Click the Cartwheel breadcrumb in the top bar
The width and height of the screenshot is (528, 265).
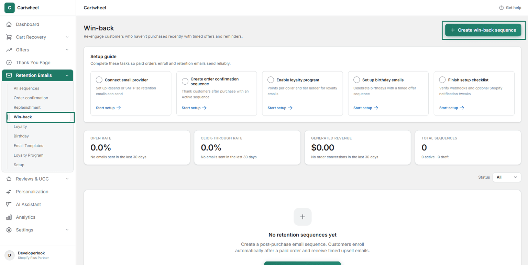pyautogui.click(x=95, y=8)
